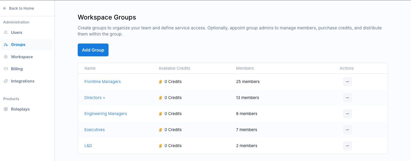Open the Executives group link
The width and height of the screenshot is (411, 161).
click(95, 130)
